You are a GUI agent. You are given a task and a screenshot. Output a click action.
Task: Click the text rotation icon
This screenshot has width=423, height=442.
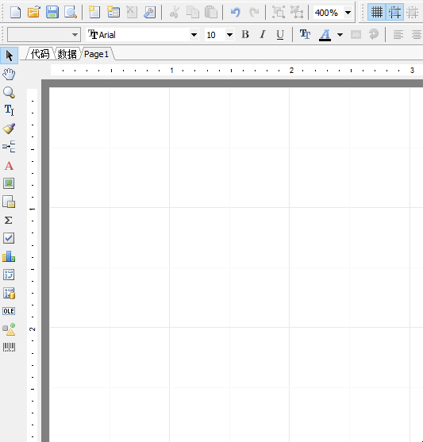pos(374,35)
